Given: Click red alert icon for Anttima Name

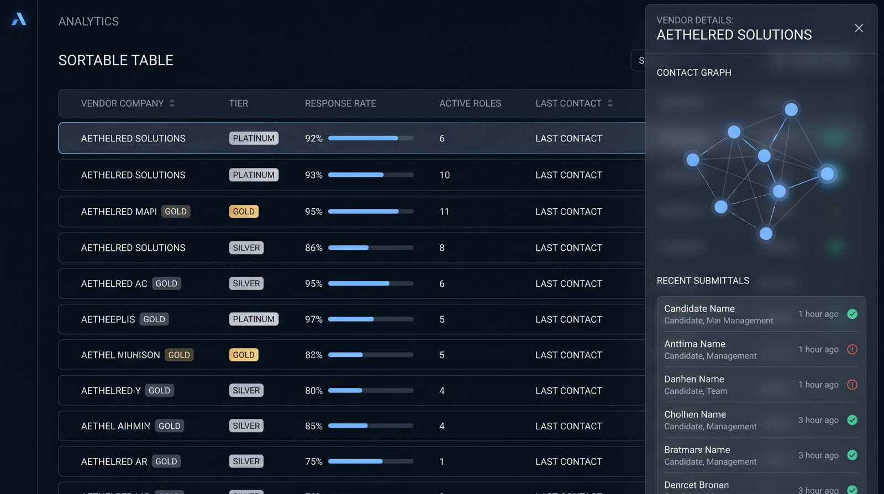Looking at the screenshot, I should (x=853, y=349).
